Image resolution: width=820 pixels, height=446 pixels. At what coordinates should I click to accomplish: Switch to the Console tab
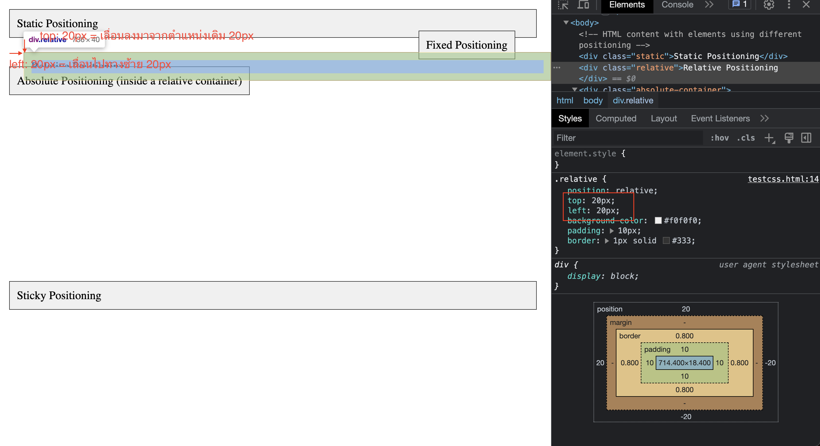pos(677,5)
